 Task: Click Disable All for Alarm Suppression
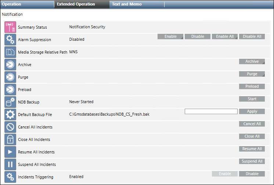coord(252,37)
